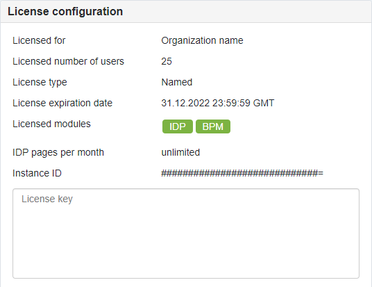
Task: Click the licensed users count 25
Action: point(167,61)
